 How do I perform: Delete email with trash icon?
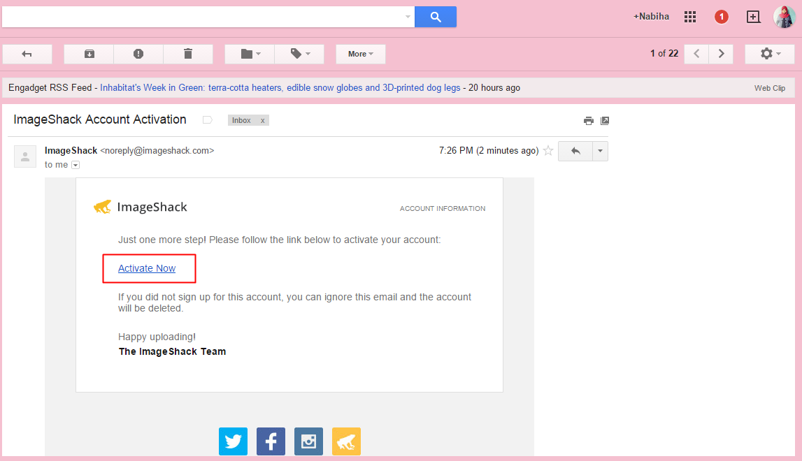click(187, 54)
